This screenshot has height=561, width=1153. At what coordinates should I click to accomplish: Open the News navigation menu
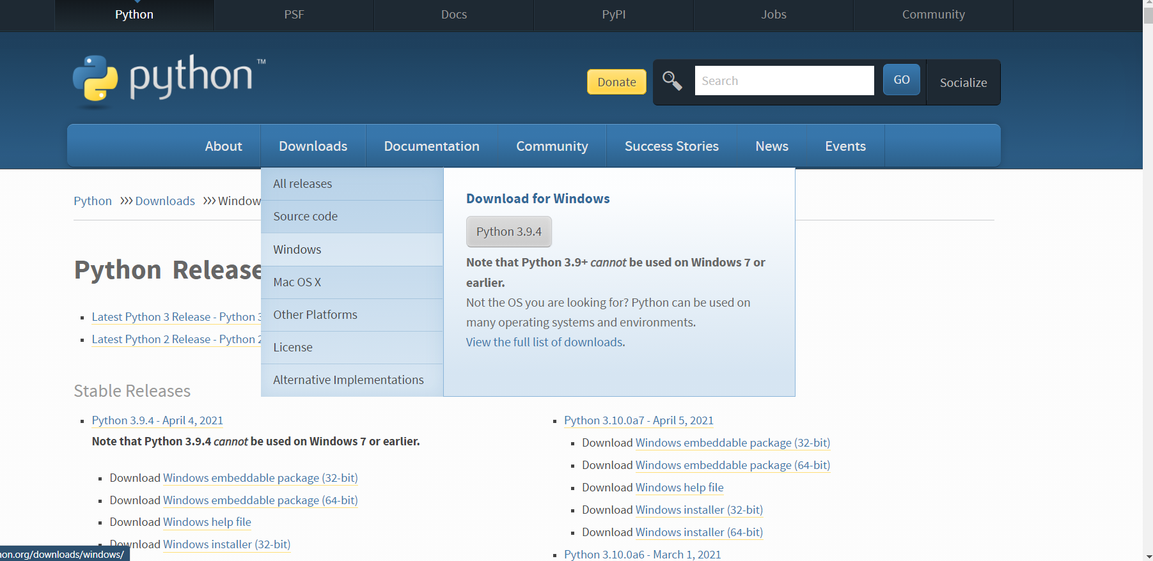(772, 146)
